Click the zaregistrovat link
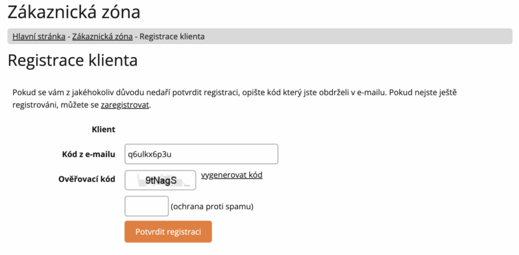 click(125, 105)
